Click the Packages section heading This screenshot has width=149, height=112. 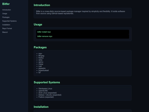click(x=40, y=47)
